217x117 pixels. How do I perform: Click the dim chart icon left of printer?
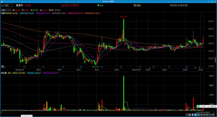click(187, 115)
